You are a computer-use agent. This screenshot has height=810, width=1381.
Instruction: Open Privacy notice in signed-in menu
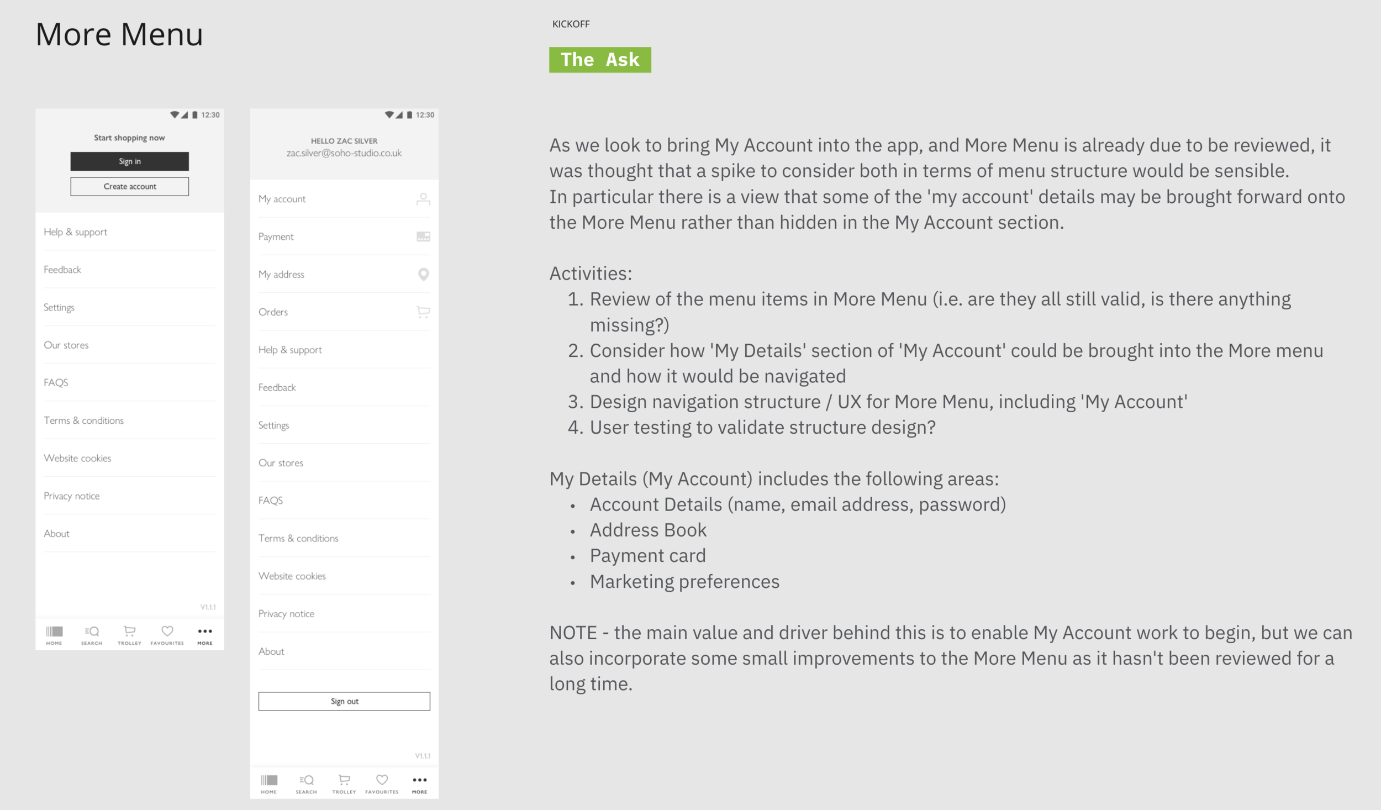coord(286,614)
